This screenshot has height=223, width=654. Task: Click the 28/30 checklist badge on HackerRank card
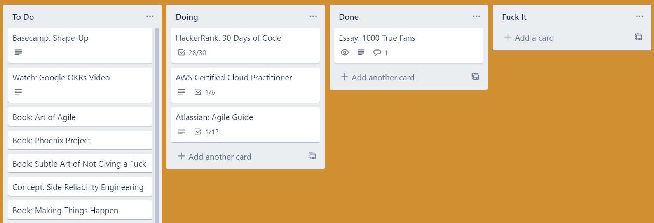click(192, 52)
